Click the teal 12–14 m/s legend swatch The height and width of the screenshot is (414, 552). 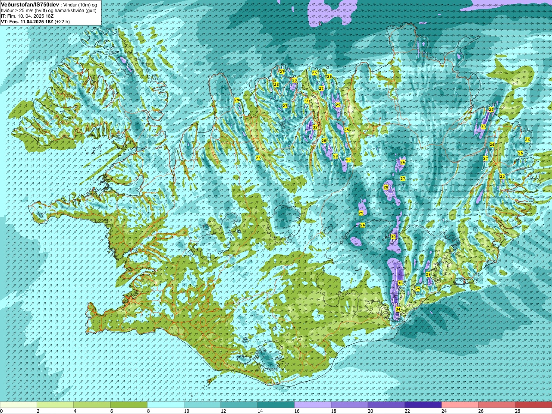tap(239, 405)
